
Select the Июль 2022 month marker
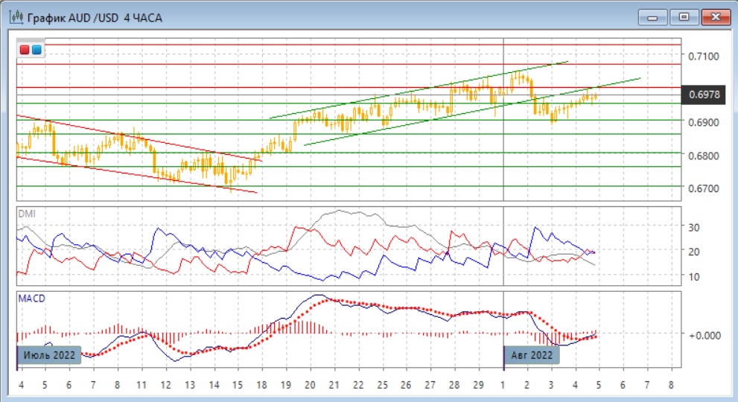pyautogui.click(x=49, y=355)
